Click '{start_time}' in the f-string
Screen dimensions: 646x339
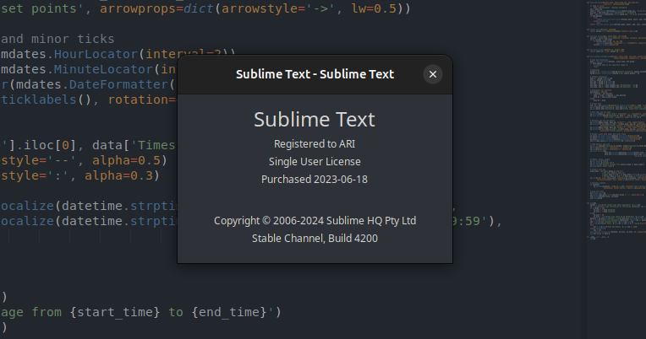point(115,312)
